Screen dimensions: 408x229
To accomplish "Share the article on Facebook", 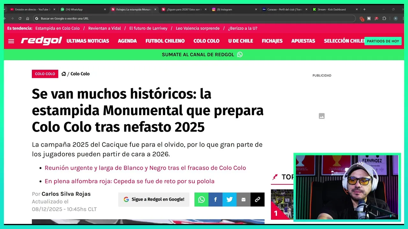I will point(215,199).
